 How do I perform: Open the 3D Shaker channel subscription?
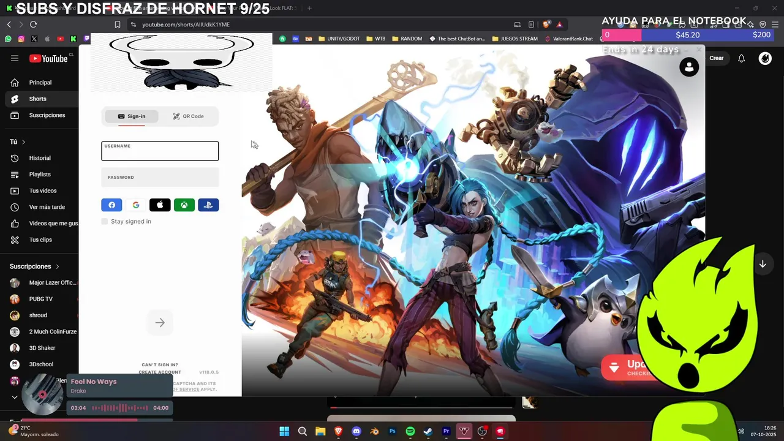click(40, 348)
